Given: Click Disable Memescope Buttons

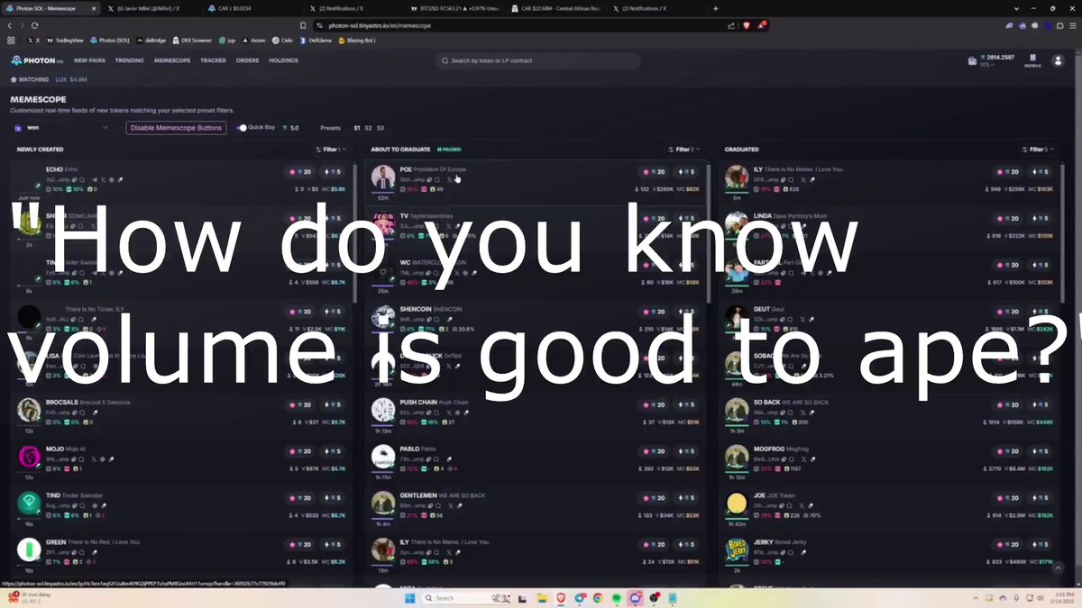Looking at the screenshot, I should [x=176, y=128].
